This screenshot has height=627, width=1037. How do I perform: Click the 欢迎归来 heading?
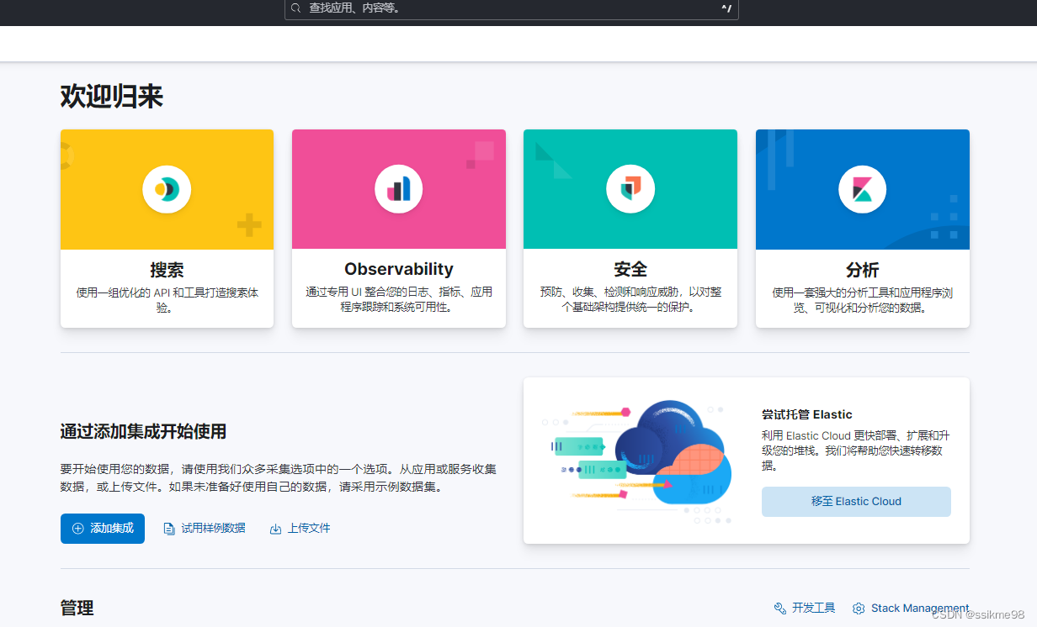point(112,97)
